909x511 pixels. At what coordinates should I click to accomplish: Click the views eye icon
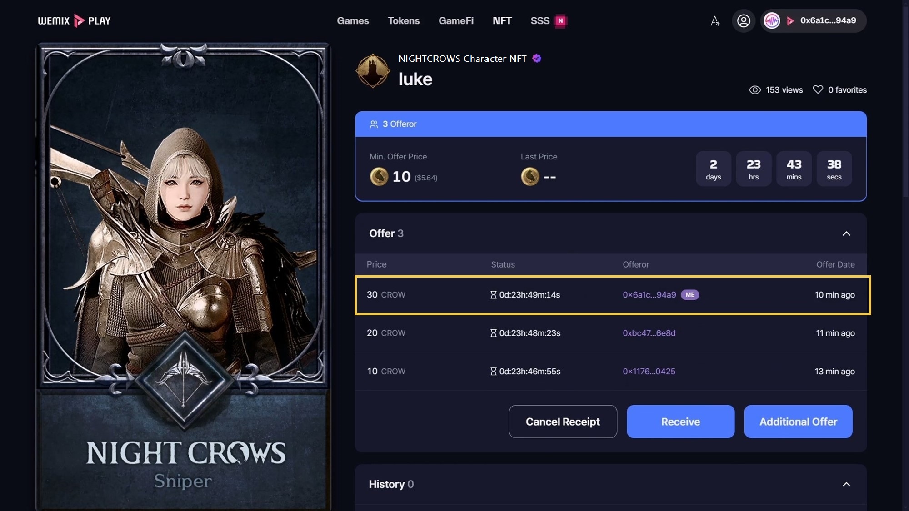click(x=755, y=90)
